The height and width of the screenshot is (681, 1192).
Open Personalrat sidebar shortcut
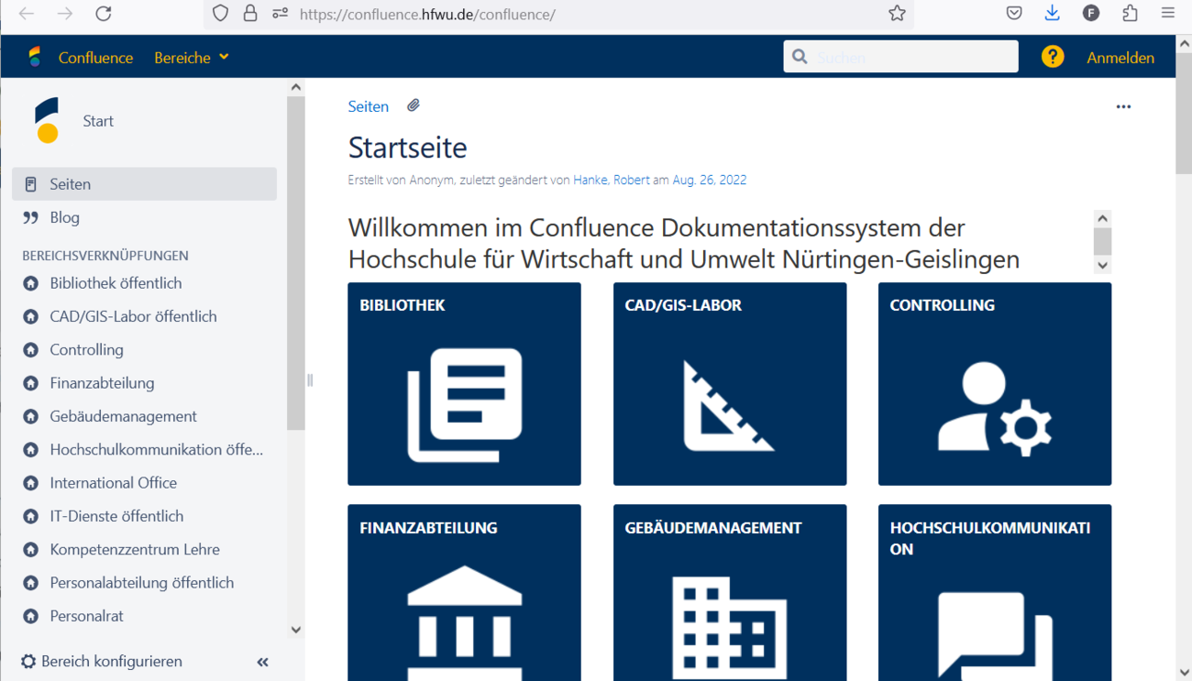click(x=86, y=616)
